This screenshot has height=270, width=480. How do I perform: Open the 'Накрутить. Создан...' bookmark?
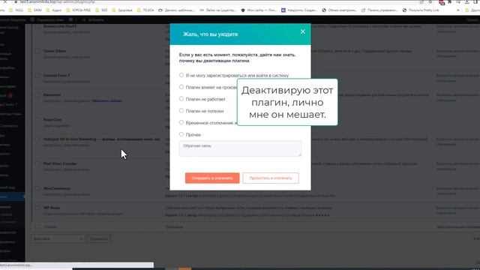299,10
